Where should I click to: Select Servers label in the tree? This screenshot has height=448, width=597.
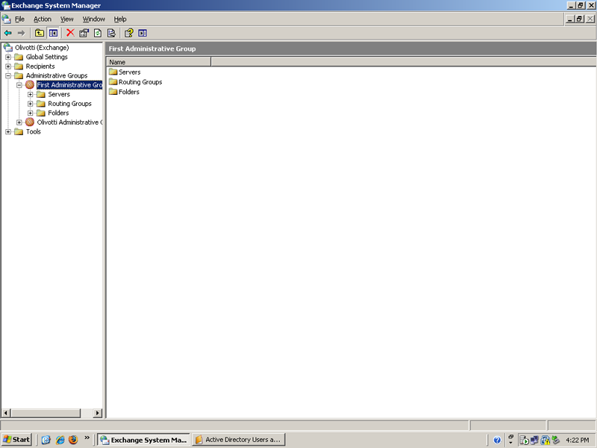point(59,94)
